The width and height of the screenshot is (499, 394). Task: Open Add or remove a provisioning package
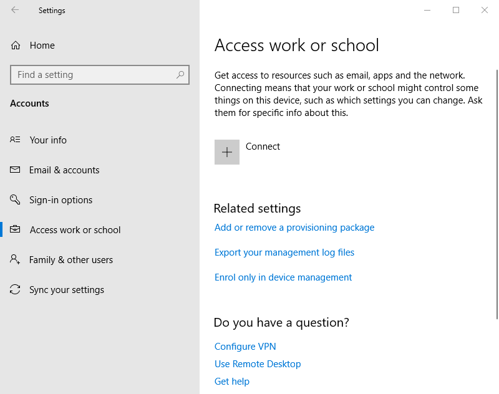[294, 228]
